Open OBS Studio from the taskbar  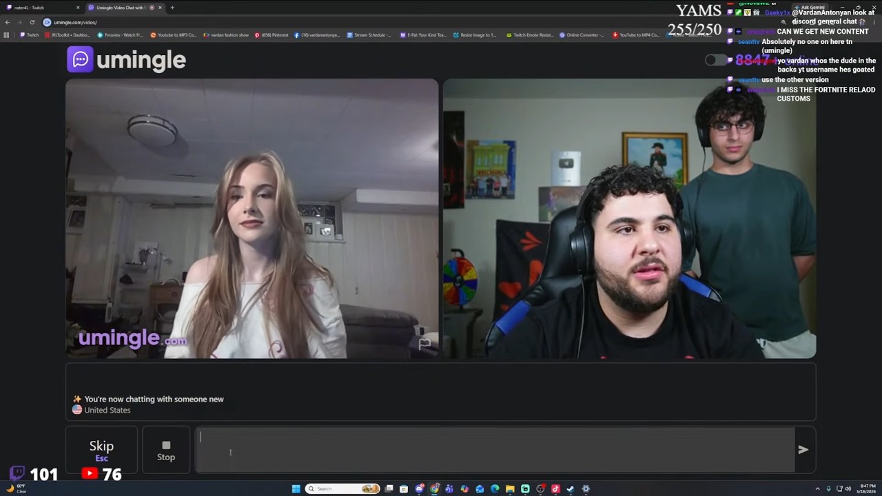(540, 488)
